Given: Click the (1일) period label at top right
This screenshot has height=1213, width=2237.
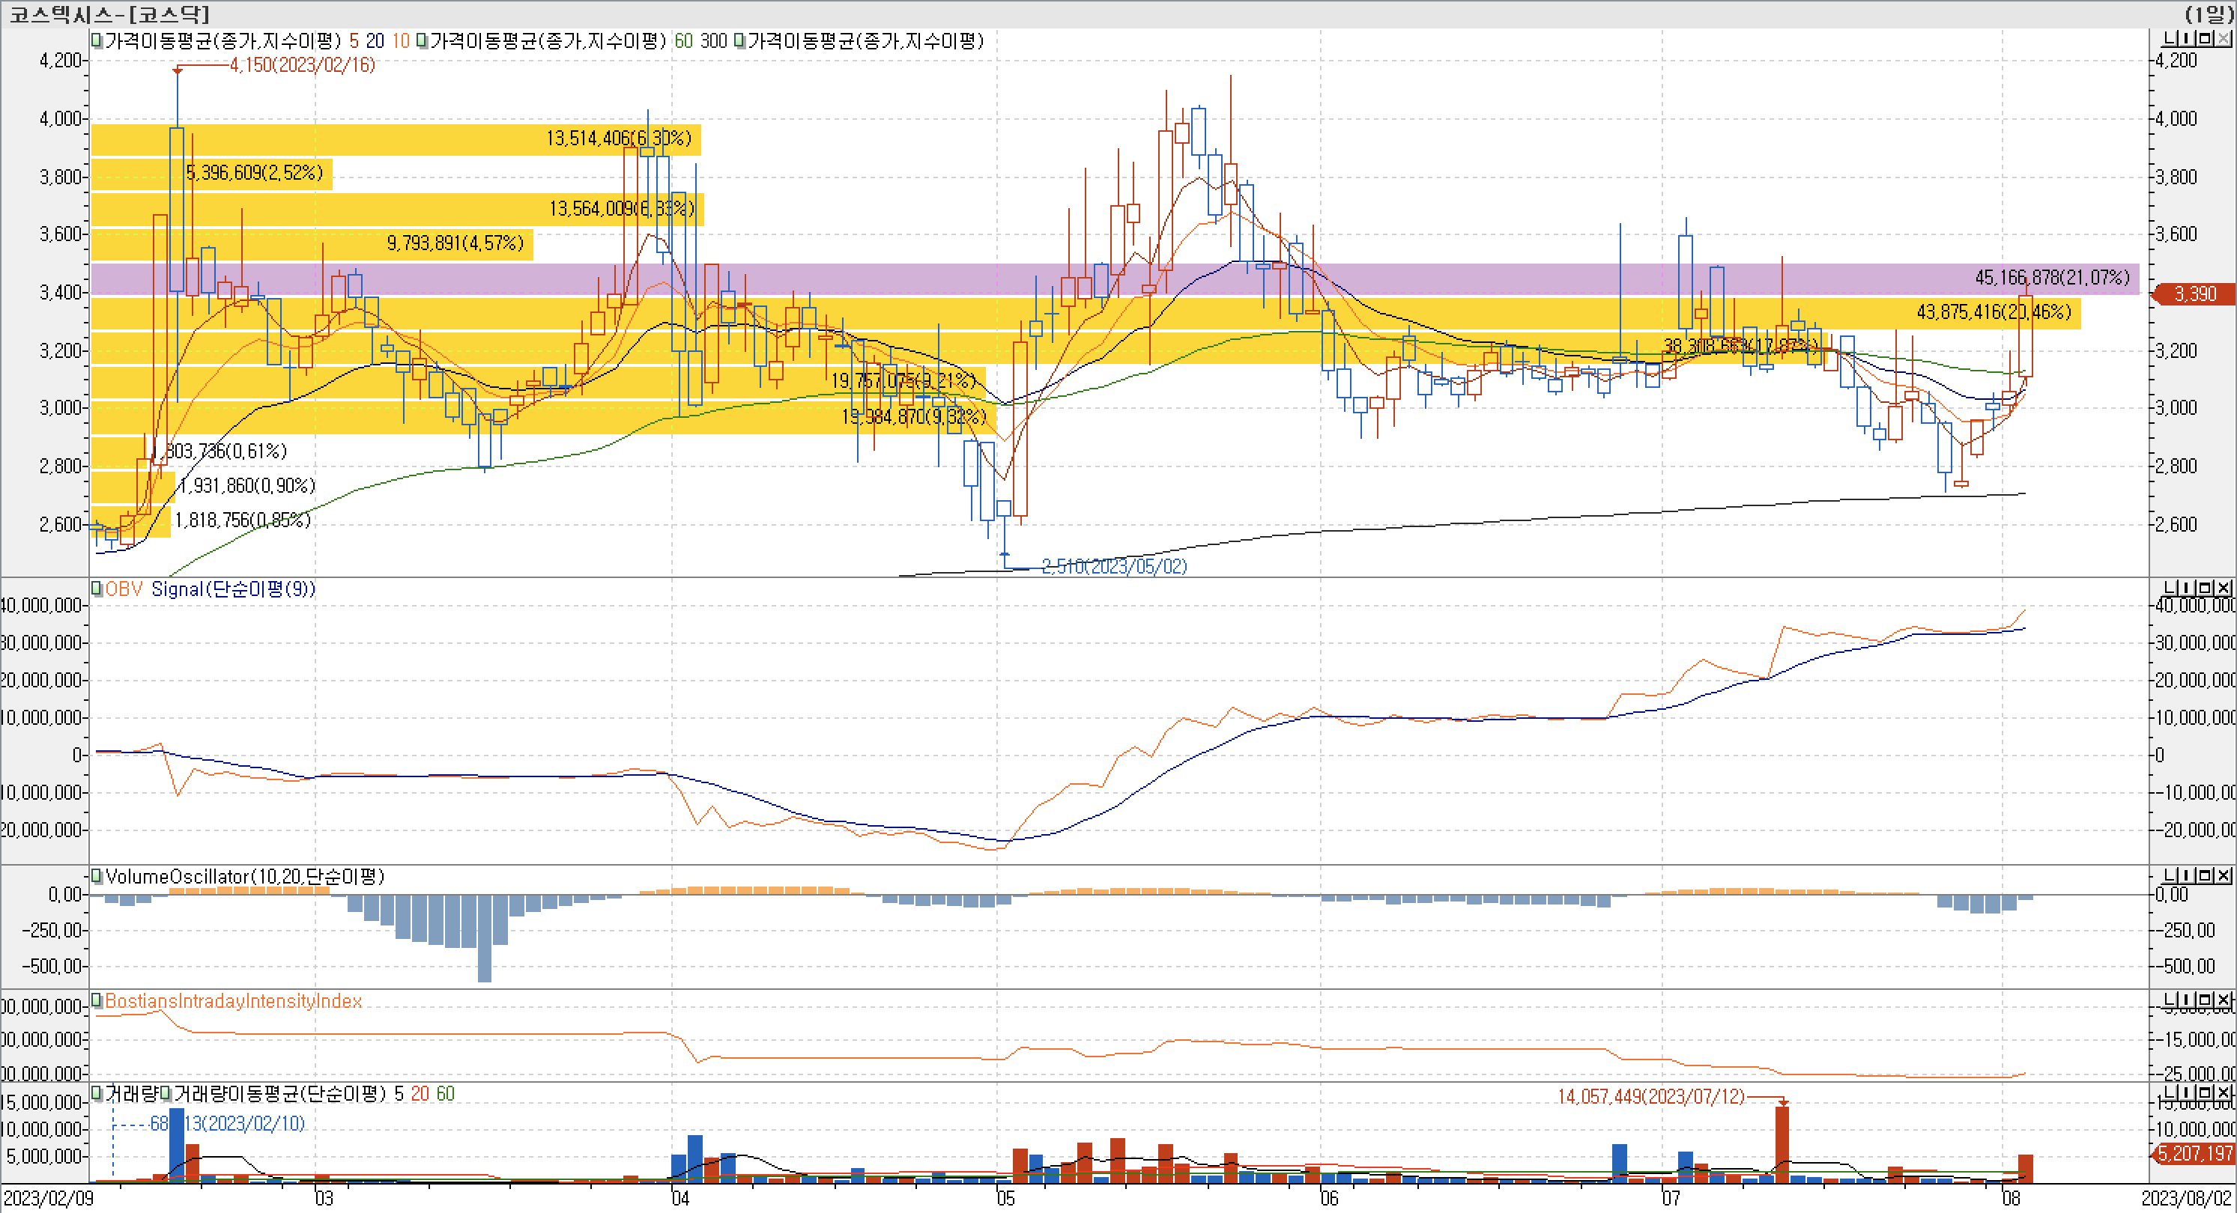Looking at the screenshot, I should click(2209, 14).
